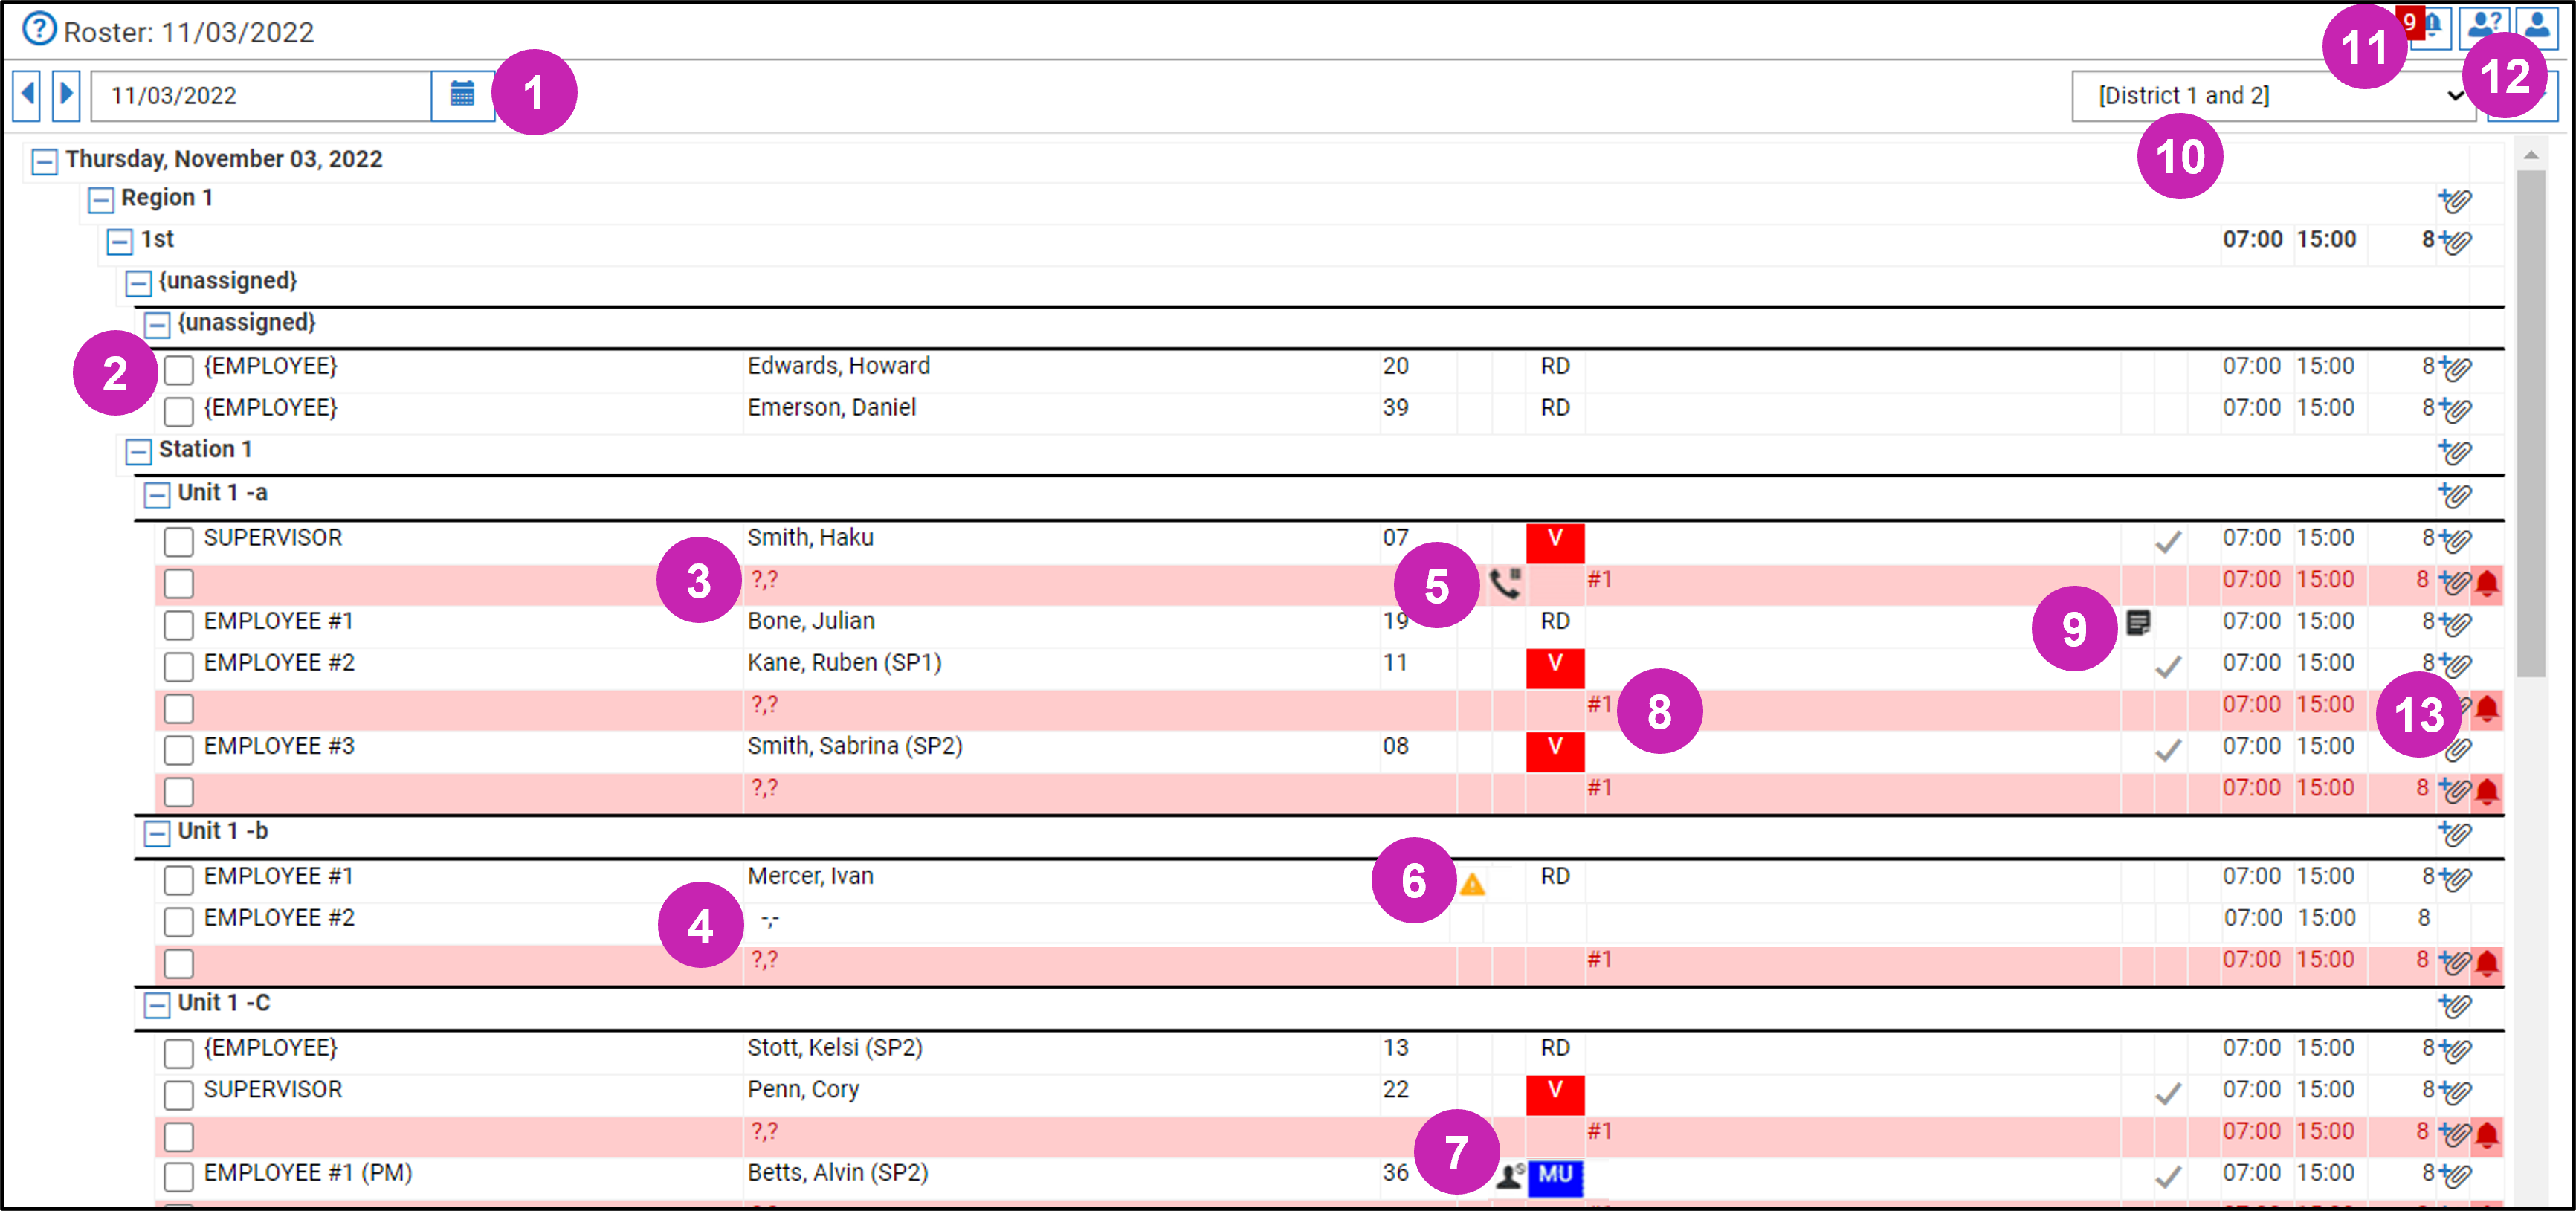The height and width of the screenshot is (1211, 2576).
Task: Click the roster date input field
Action: 261,95
